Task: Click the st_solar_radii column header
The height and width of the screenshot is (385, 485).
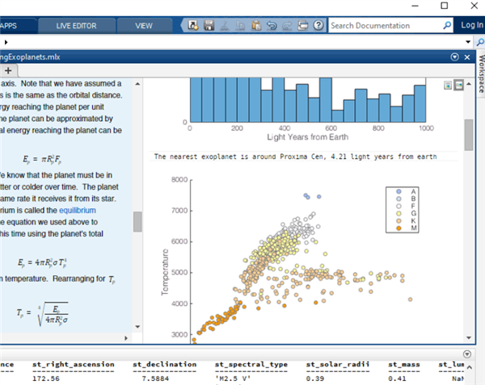Action: (338, 364)
